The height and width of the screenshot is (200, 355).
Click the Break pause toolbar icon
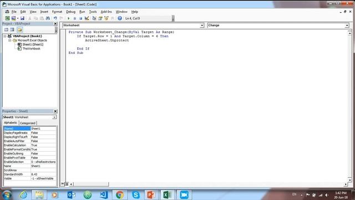[75, 18]
